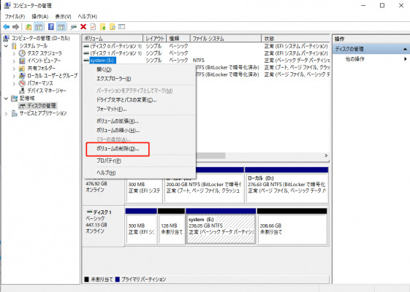The height and width of the screenshot is (292, 410).
Task: Open the 操作(A) menu
Action: click(x=40, y=17)
